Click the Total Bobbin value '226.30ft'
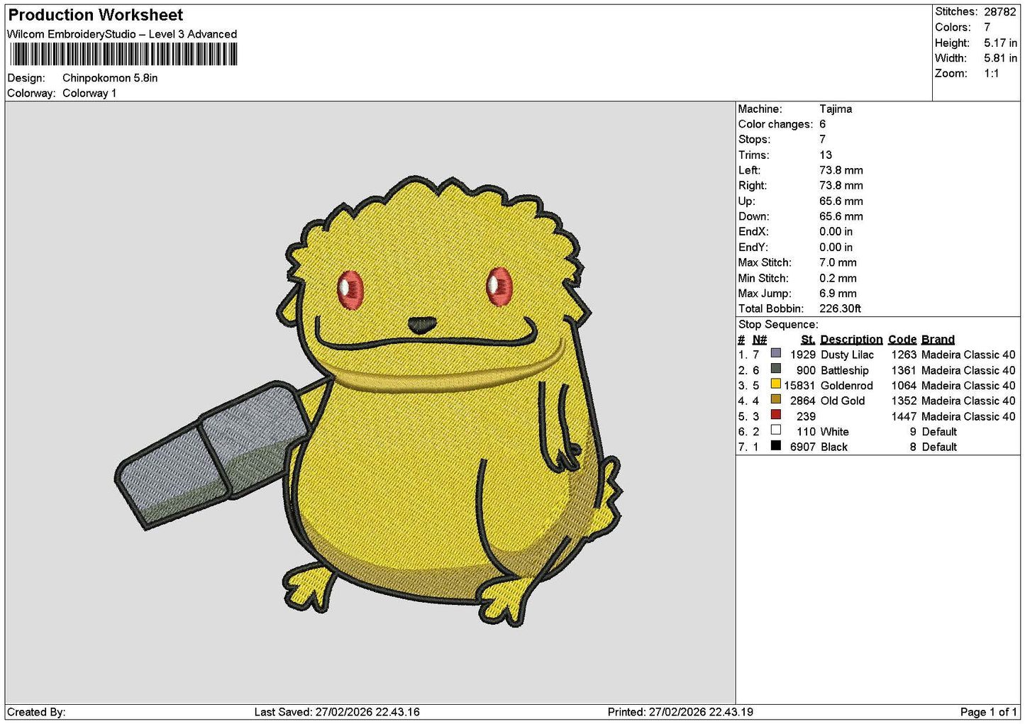The width and height of the screenshot is (1025, 724). pyautogui.click(x=840, y=309)
